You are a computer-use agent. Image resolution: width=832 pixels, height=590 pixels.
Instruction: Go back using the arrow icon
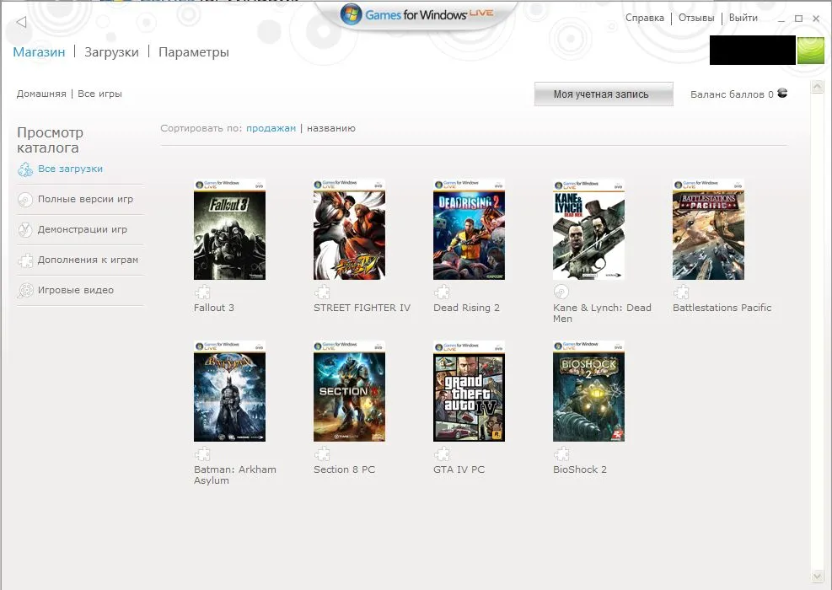(x=21, y=22)
